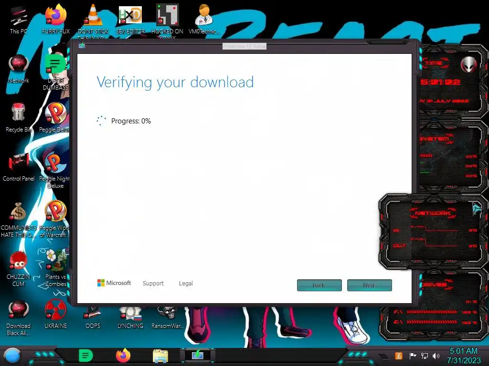Click the Network gadget header label
Viewport: 489px width, 366px height.
(433, 213)
